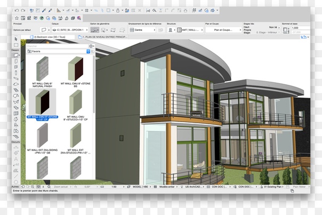
Task: Click the Undo arrow in the top toolbar
Action: pyautogui.click(x=17, y=10)
